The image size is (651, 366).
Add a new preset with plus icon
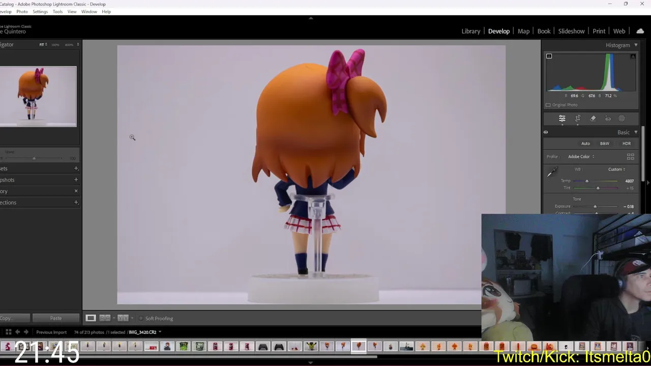pyautogui.click(x=76, y=168)
